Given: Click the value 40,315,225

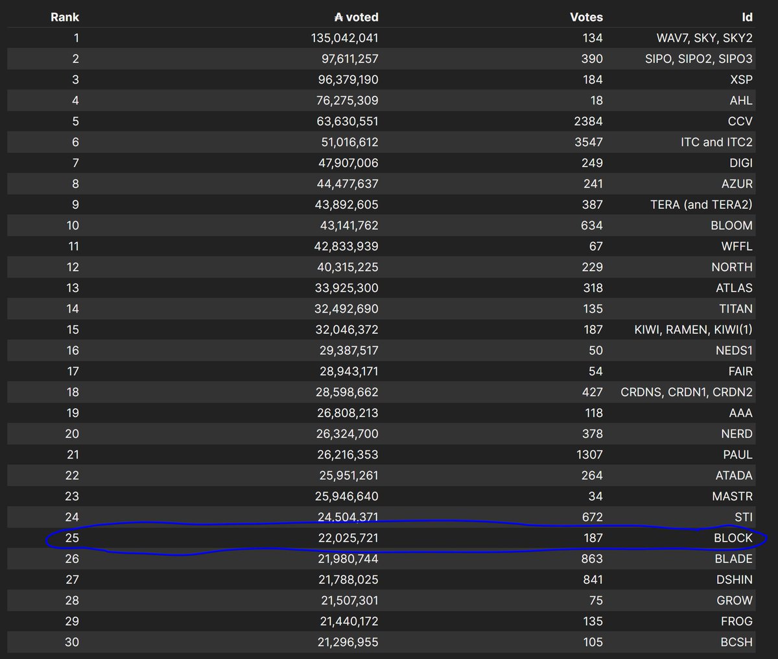Looking at the screenshot, I should [349, 267].
